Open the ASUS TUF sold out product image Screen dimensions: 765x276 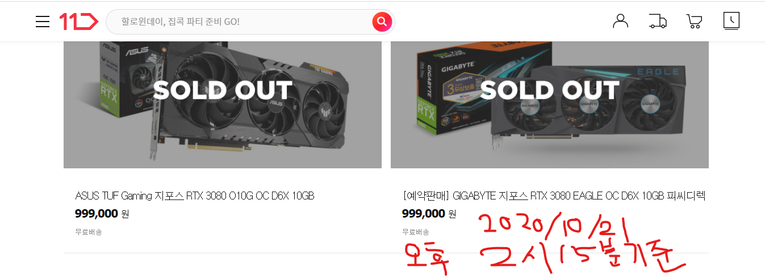click(x=223, y=105)
